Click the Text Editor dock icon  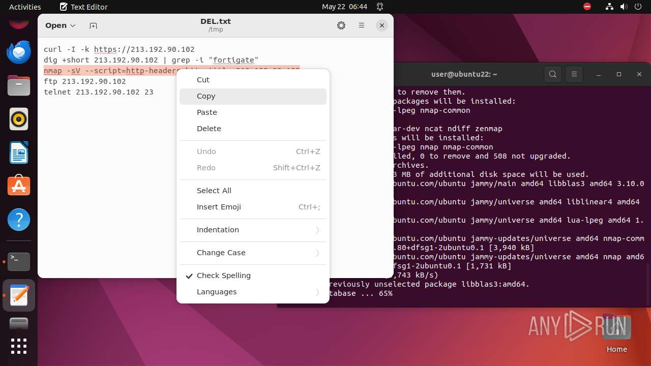click(x=19, y=295)
